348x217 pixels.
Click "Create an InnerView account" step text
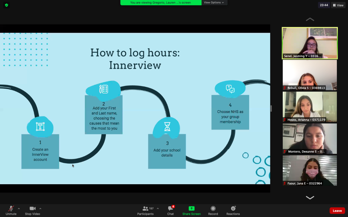pos(40,154)
